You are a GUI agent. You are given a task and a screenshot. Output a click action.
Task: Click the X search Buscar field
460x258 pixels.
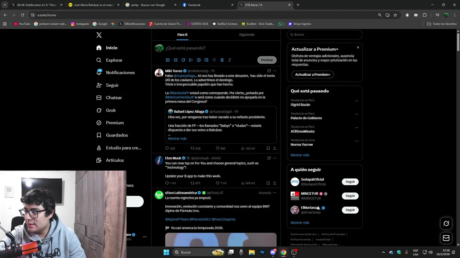coord(325,35)
